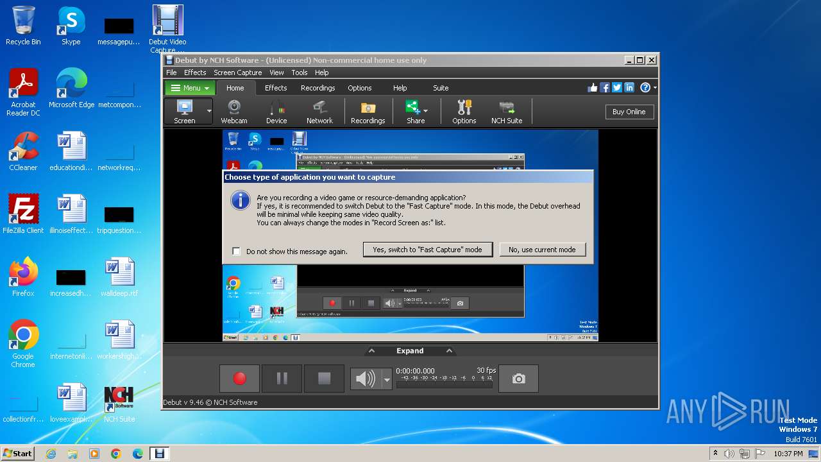Open the Recordings toolbar button
Screen dimensions: 821x462
click(368, 112)
